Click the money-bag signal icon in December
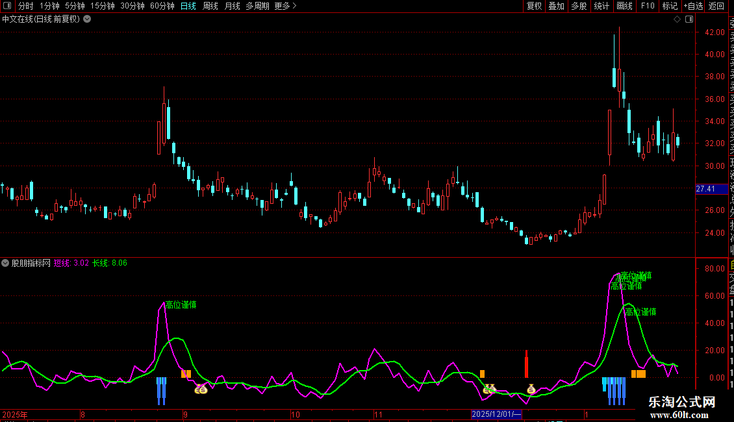 click(x=531, y=389)
